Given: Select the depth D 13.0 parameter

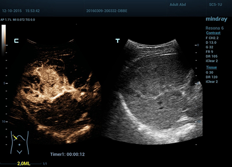Looking at the screenshot, I should coord(211,43).
